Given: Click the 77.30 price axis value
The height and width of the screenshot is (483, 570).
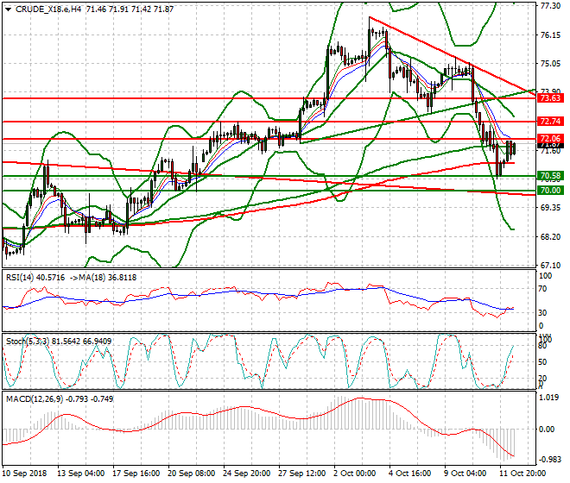Looking at the screenshot, I should [550, 6].
